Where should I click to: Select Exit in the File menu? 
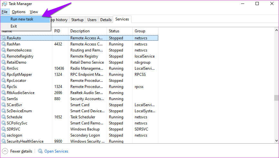coord(14,26)
